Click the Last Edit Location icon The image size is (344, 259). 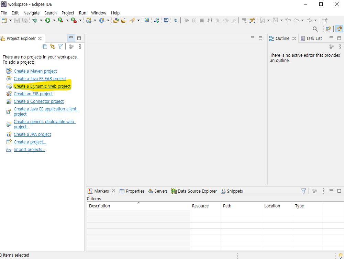(x=288, y=20)
